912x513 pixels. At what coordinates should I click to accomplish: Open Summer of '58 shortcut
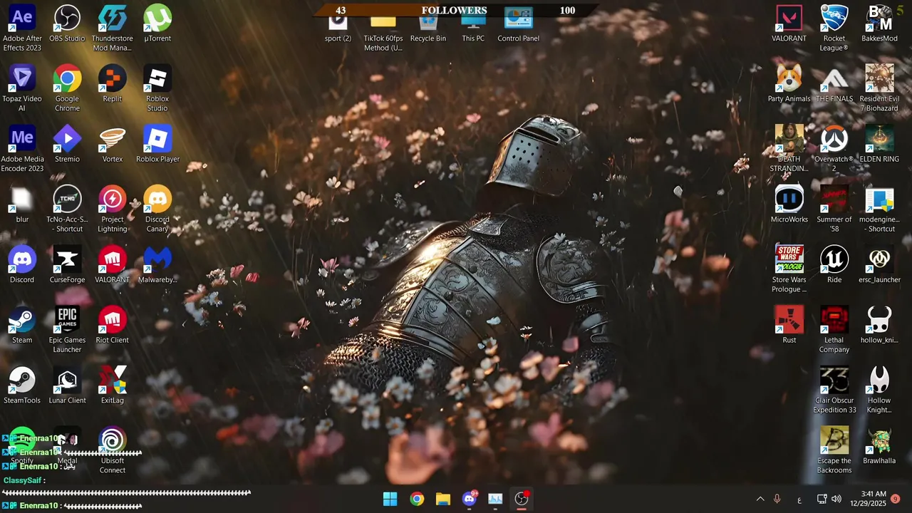tap(834, 210)
